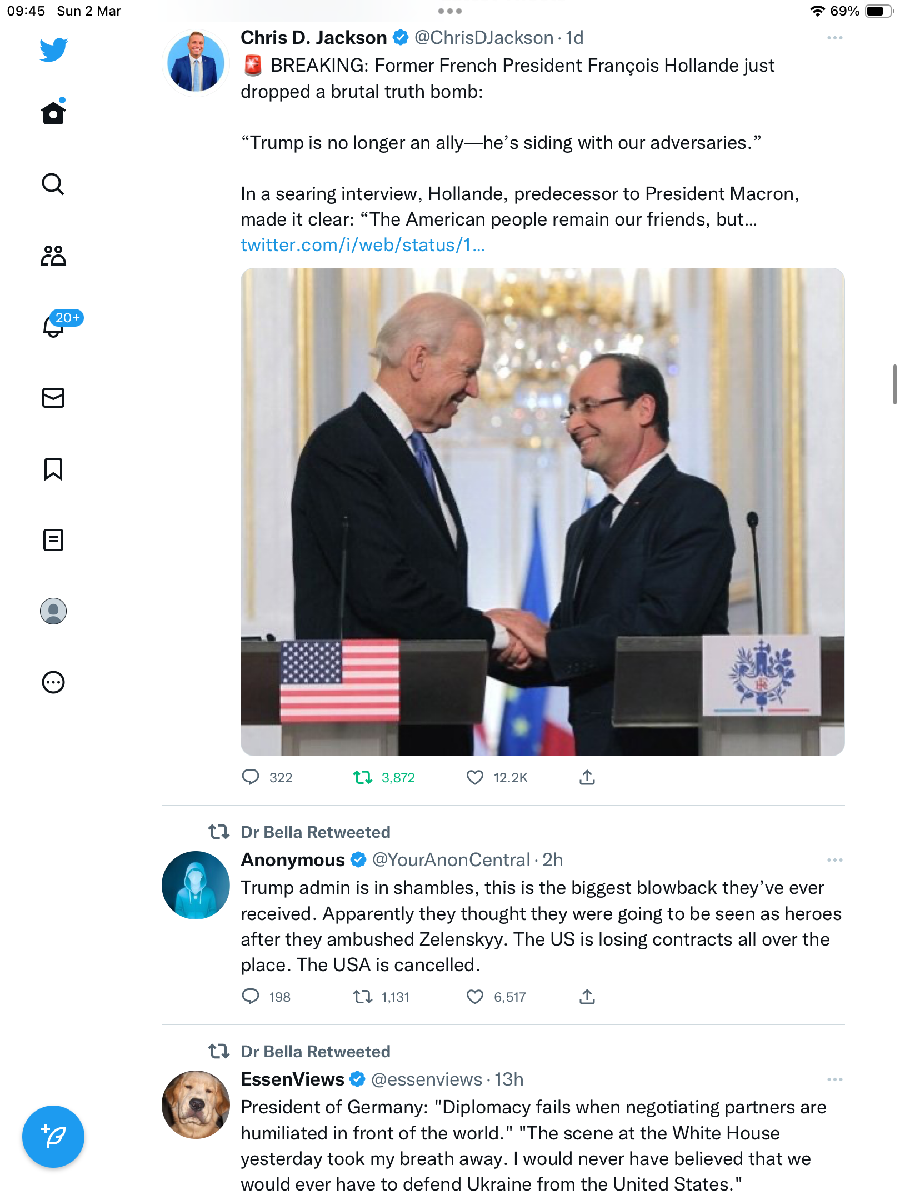Viewport: 900px width, 1200px height.
Task: Open Profile avatar icon in sidebar
Action: (x=53, y=611)
